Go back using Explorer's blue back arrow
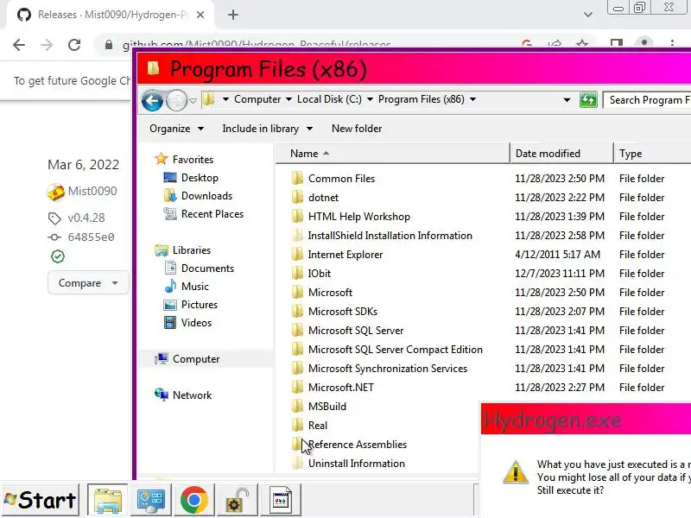 point(153,101)
